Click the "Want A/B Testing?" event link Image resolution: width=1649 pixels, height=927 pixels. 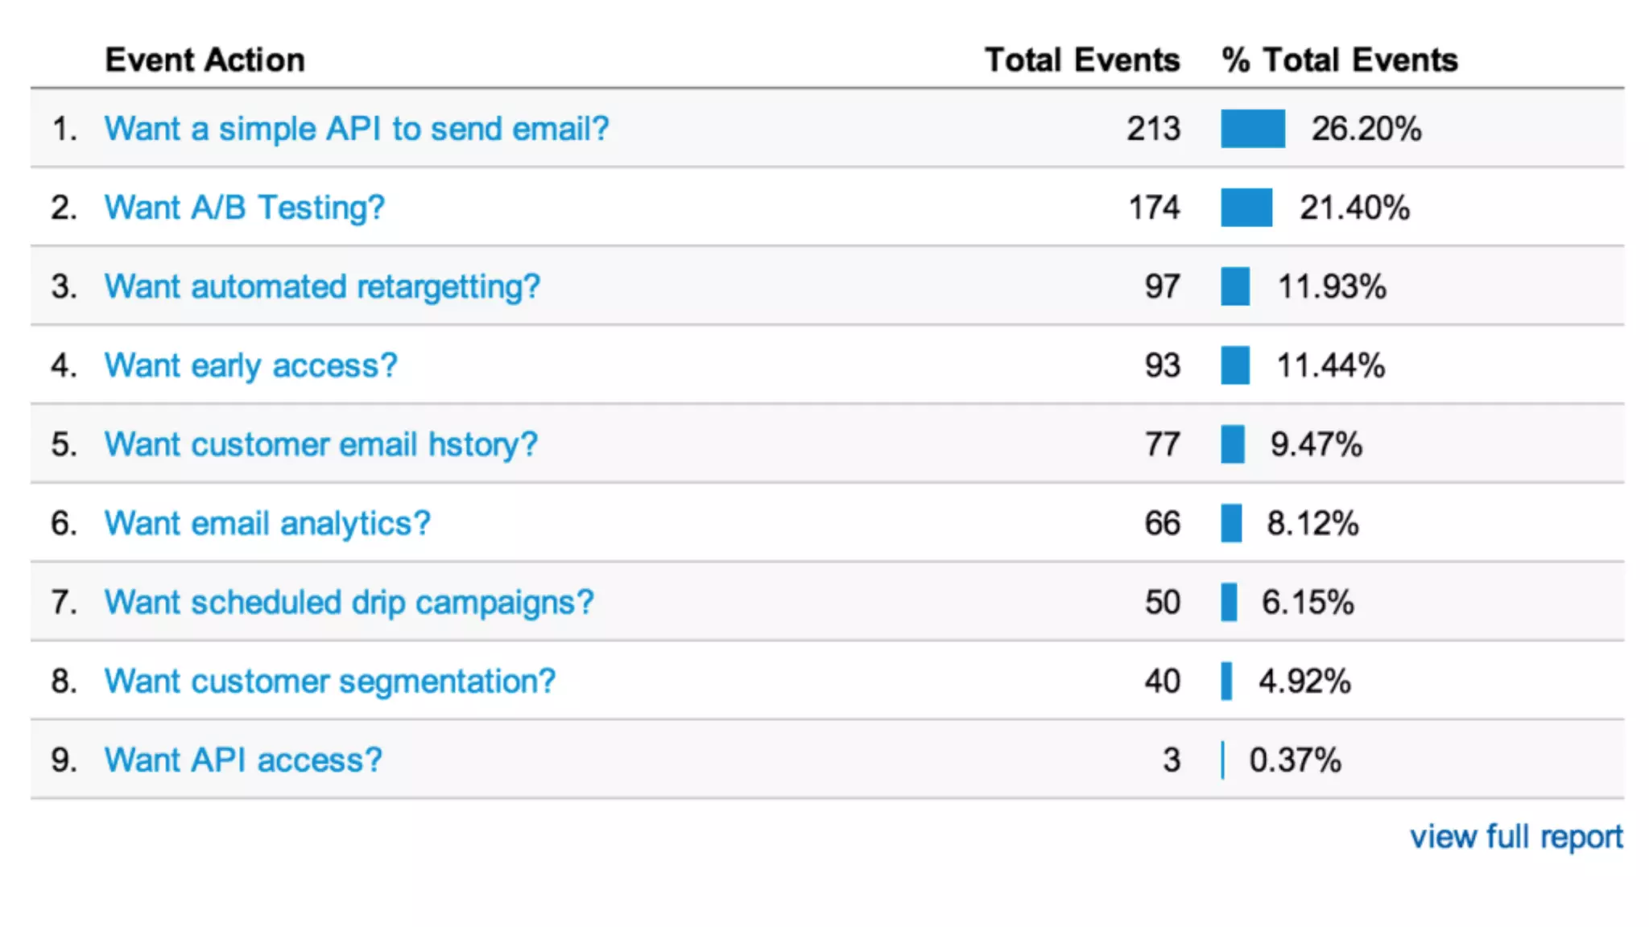click(x=245, y=208)
